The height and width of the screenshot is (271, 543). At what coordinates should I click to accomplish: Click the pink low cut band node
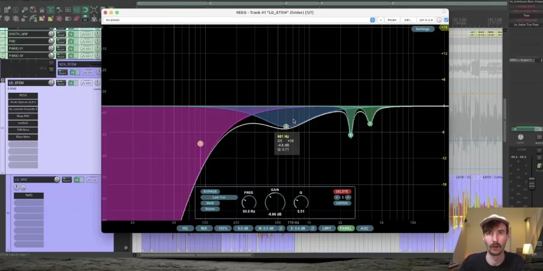(200, 143)
